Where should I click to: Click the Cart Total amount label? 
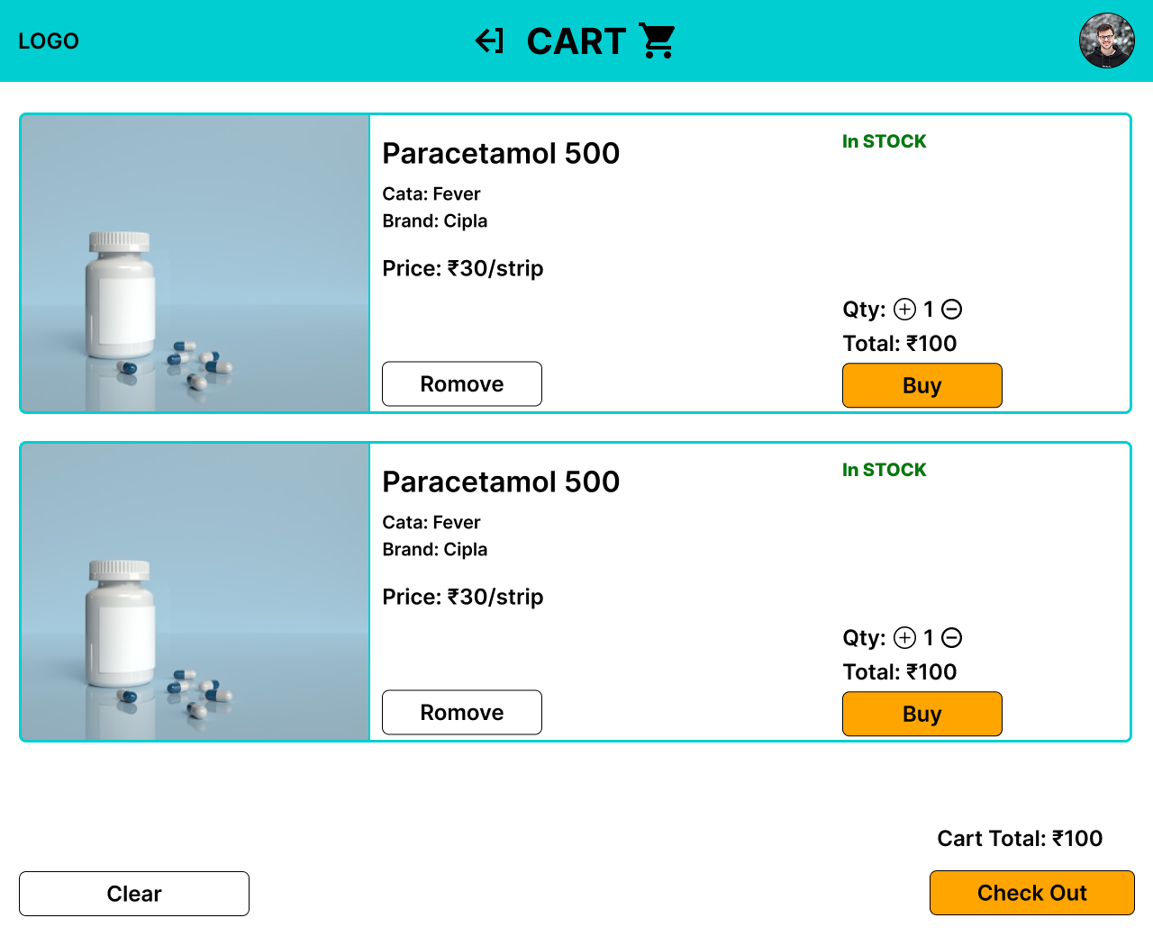(1020, 839)
